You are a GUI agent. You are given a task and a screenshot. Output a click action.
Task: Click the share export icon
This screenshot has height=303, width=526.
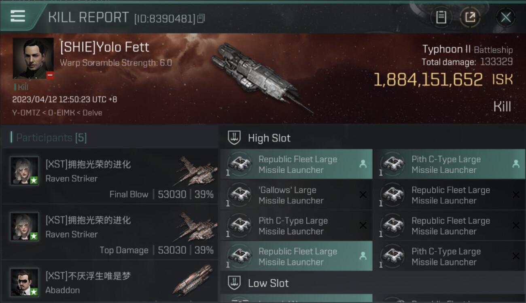(x=470, y=17)
